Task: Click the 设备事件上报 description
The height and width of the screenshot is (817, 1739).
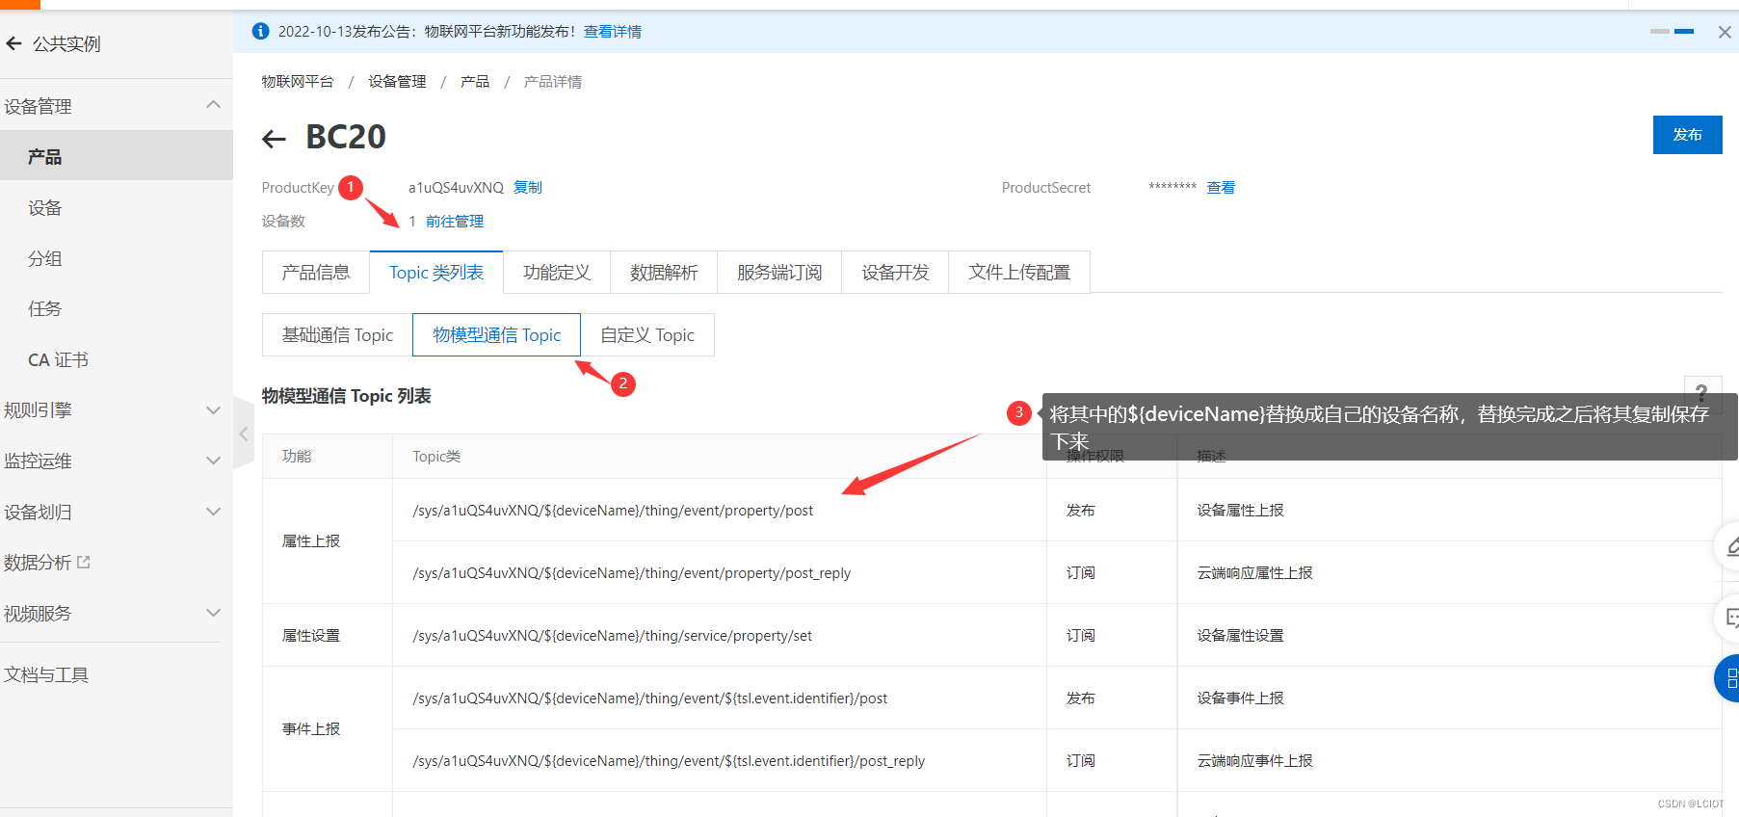Action: coord(1241,698)
